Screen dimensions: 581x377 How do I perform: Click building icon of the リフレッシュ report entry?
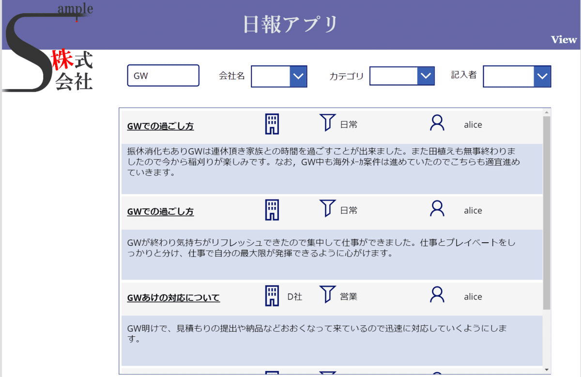(x=272, y=210)
